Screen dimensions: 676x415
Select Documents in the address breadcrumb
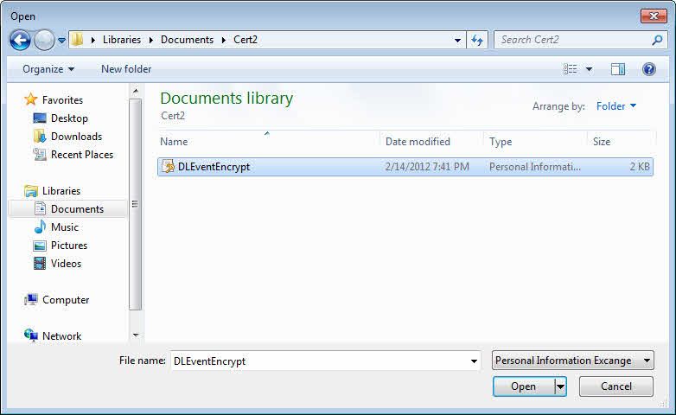point(187,40)
